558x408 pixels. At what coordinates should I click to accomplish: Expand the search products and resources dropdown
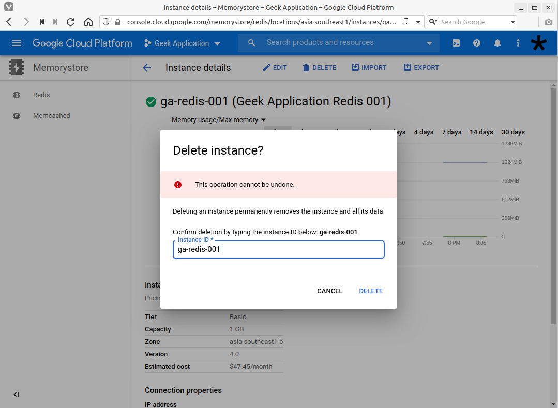pyautogui.click(x=430, y=43)
